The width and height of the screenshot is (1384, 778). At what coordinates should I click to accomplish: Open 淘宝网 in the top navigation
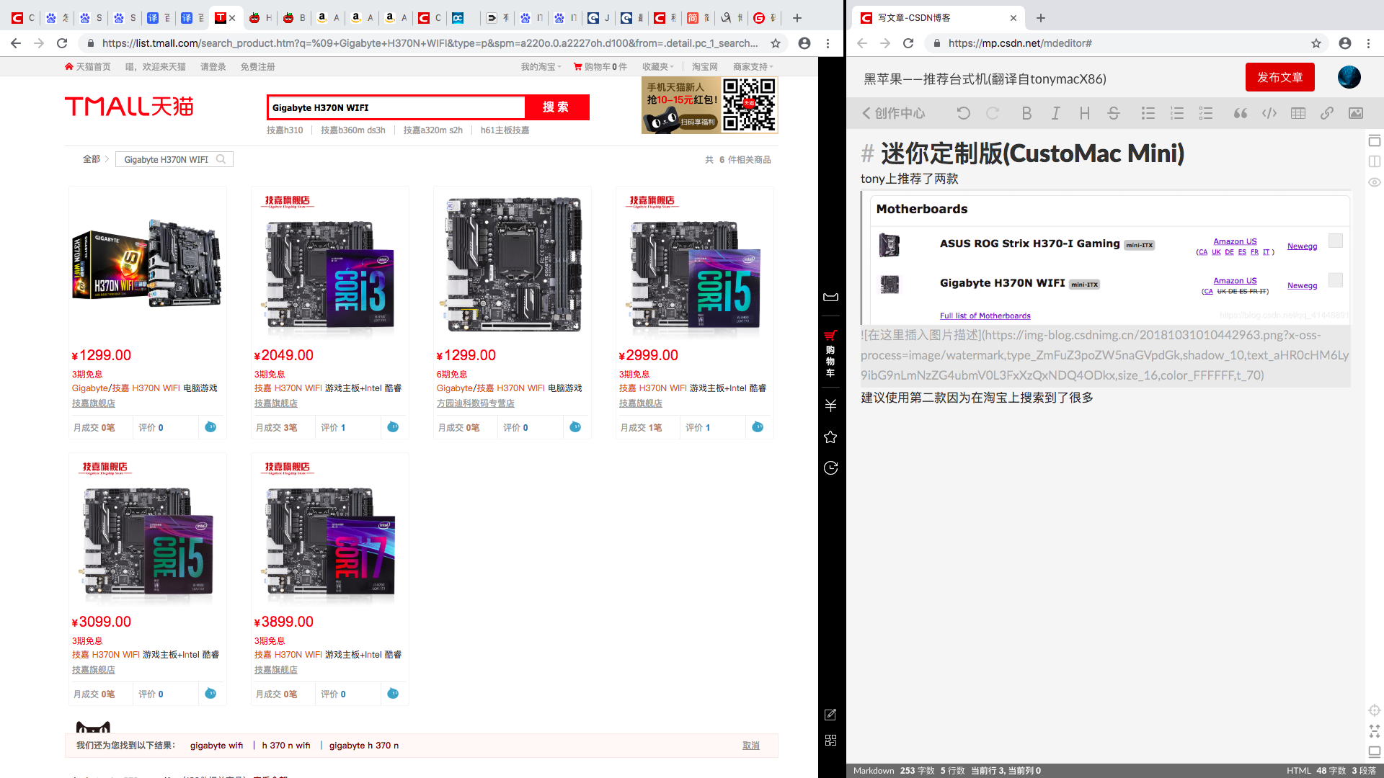pyautogui.click(x=704, y=66)
